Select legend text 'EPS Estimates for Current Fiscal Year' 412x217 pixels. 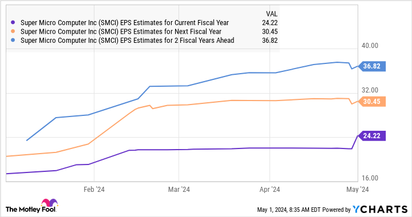click(175, 23)
